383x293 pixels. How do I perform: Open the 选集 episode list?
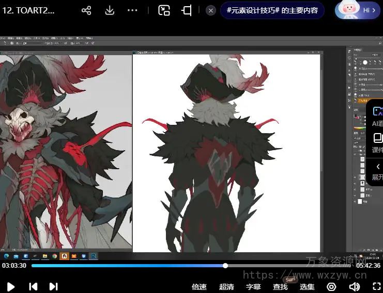click(307, 287)
